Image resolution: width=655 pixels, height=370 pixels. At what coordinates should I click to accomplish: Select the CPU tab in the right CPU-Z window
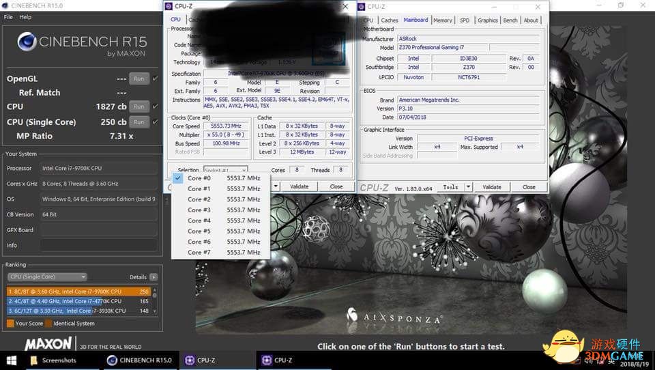point(368,20)
